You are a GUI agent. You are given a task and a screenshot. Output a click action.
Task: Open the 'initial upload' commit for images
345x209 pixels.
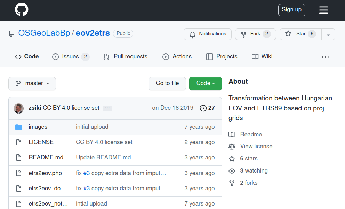(x=92, y=127)
